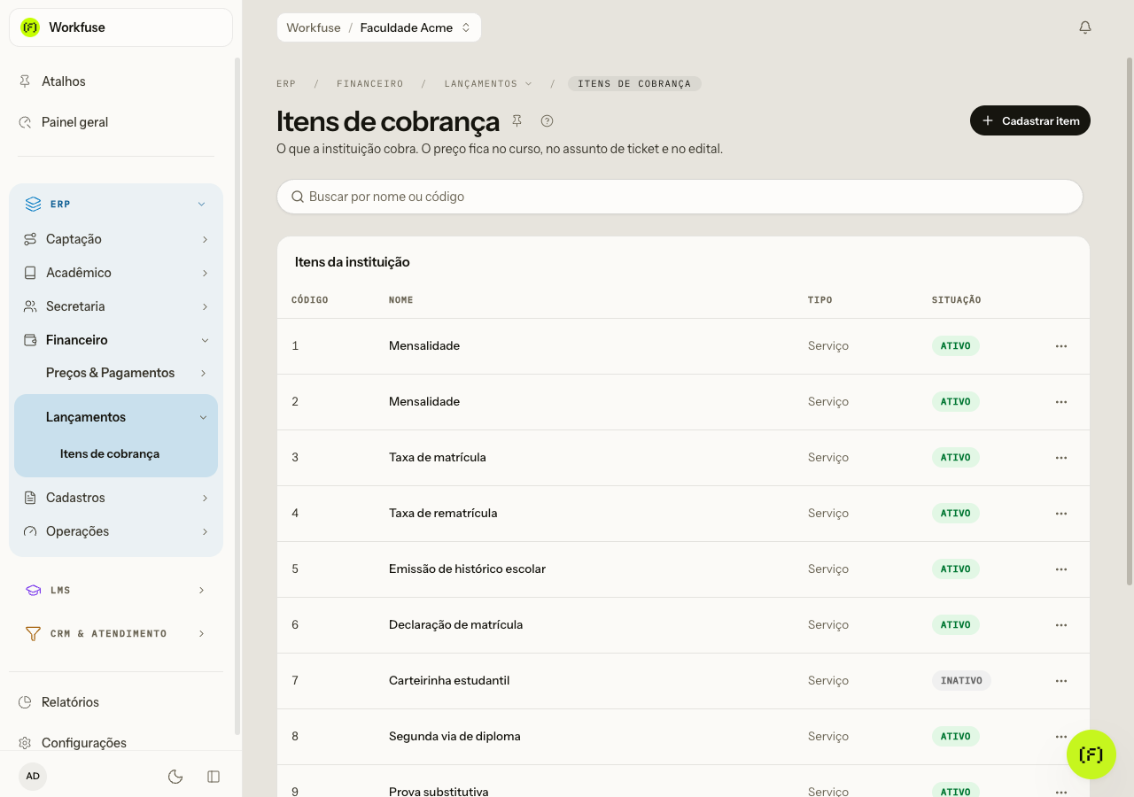Screen dimensions: 1134x797
Task: Open row actions for Segunda via de diploma
Action: click(1061, 737)
